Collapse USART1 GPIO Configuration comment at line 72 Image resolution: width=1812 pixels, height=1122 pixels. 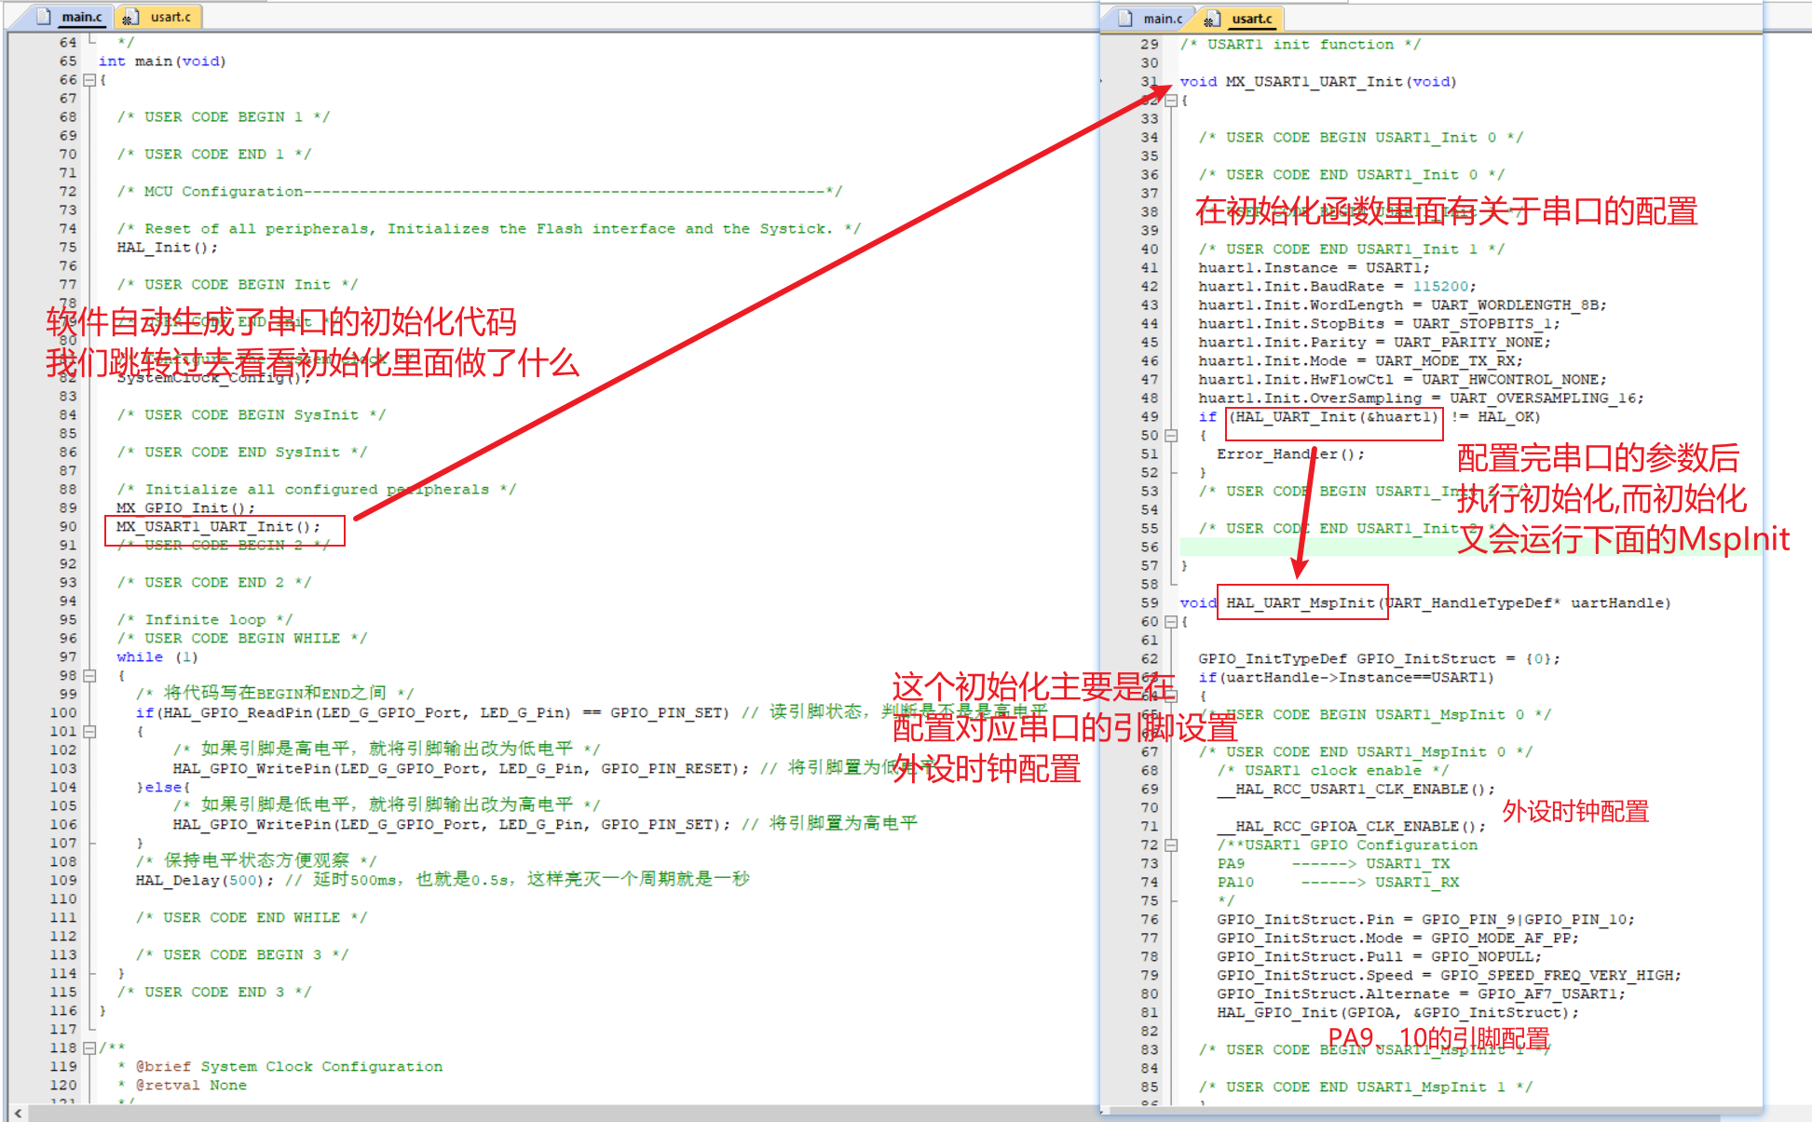pyautogui.click(x=1171, y=845)
